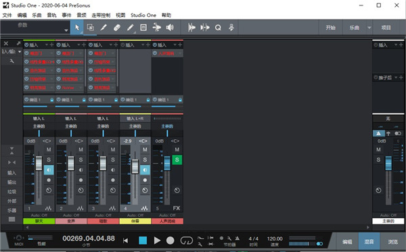Show 乐器 panel from mixer sidebar
The image size is (406, 252).
(12, 210)
